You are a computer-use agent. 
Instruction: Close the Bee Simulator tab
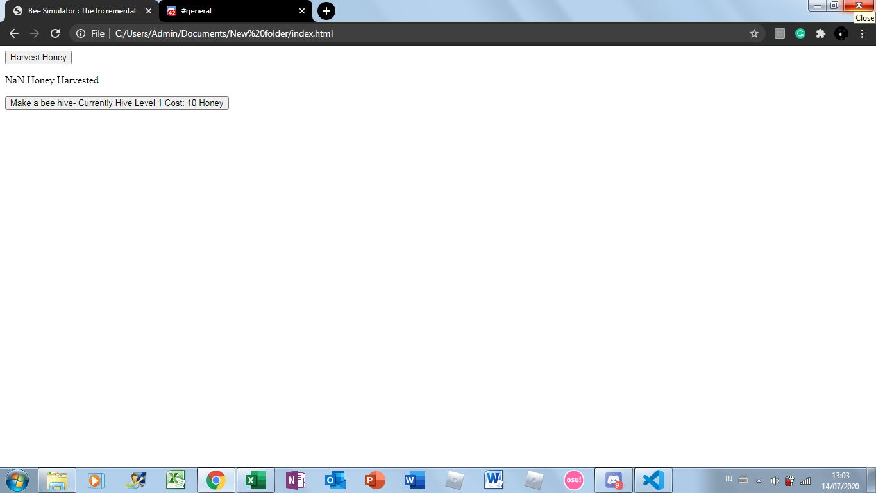pos(149,11)
